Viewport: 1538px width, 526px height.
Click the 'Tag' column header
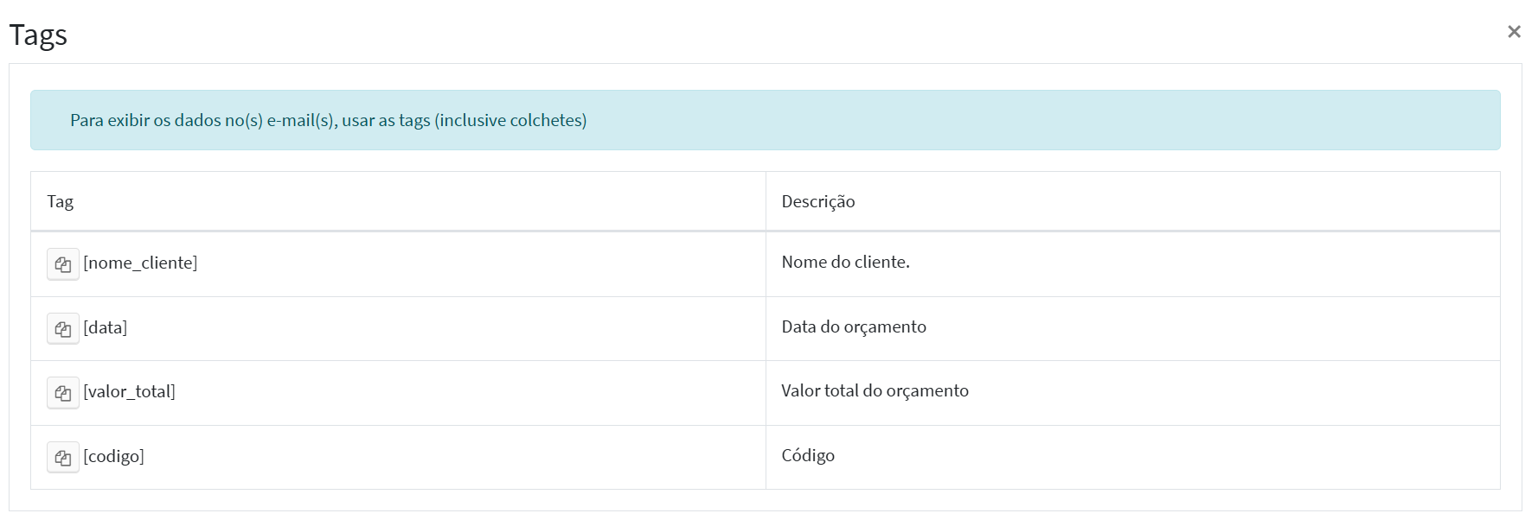coord(61,201)
